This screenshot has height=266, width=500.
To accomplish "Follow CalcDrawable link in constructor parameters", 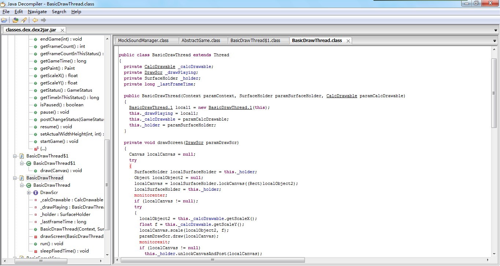I will tap(342, 96).
